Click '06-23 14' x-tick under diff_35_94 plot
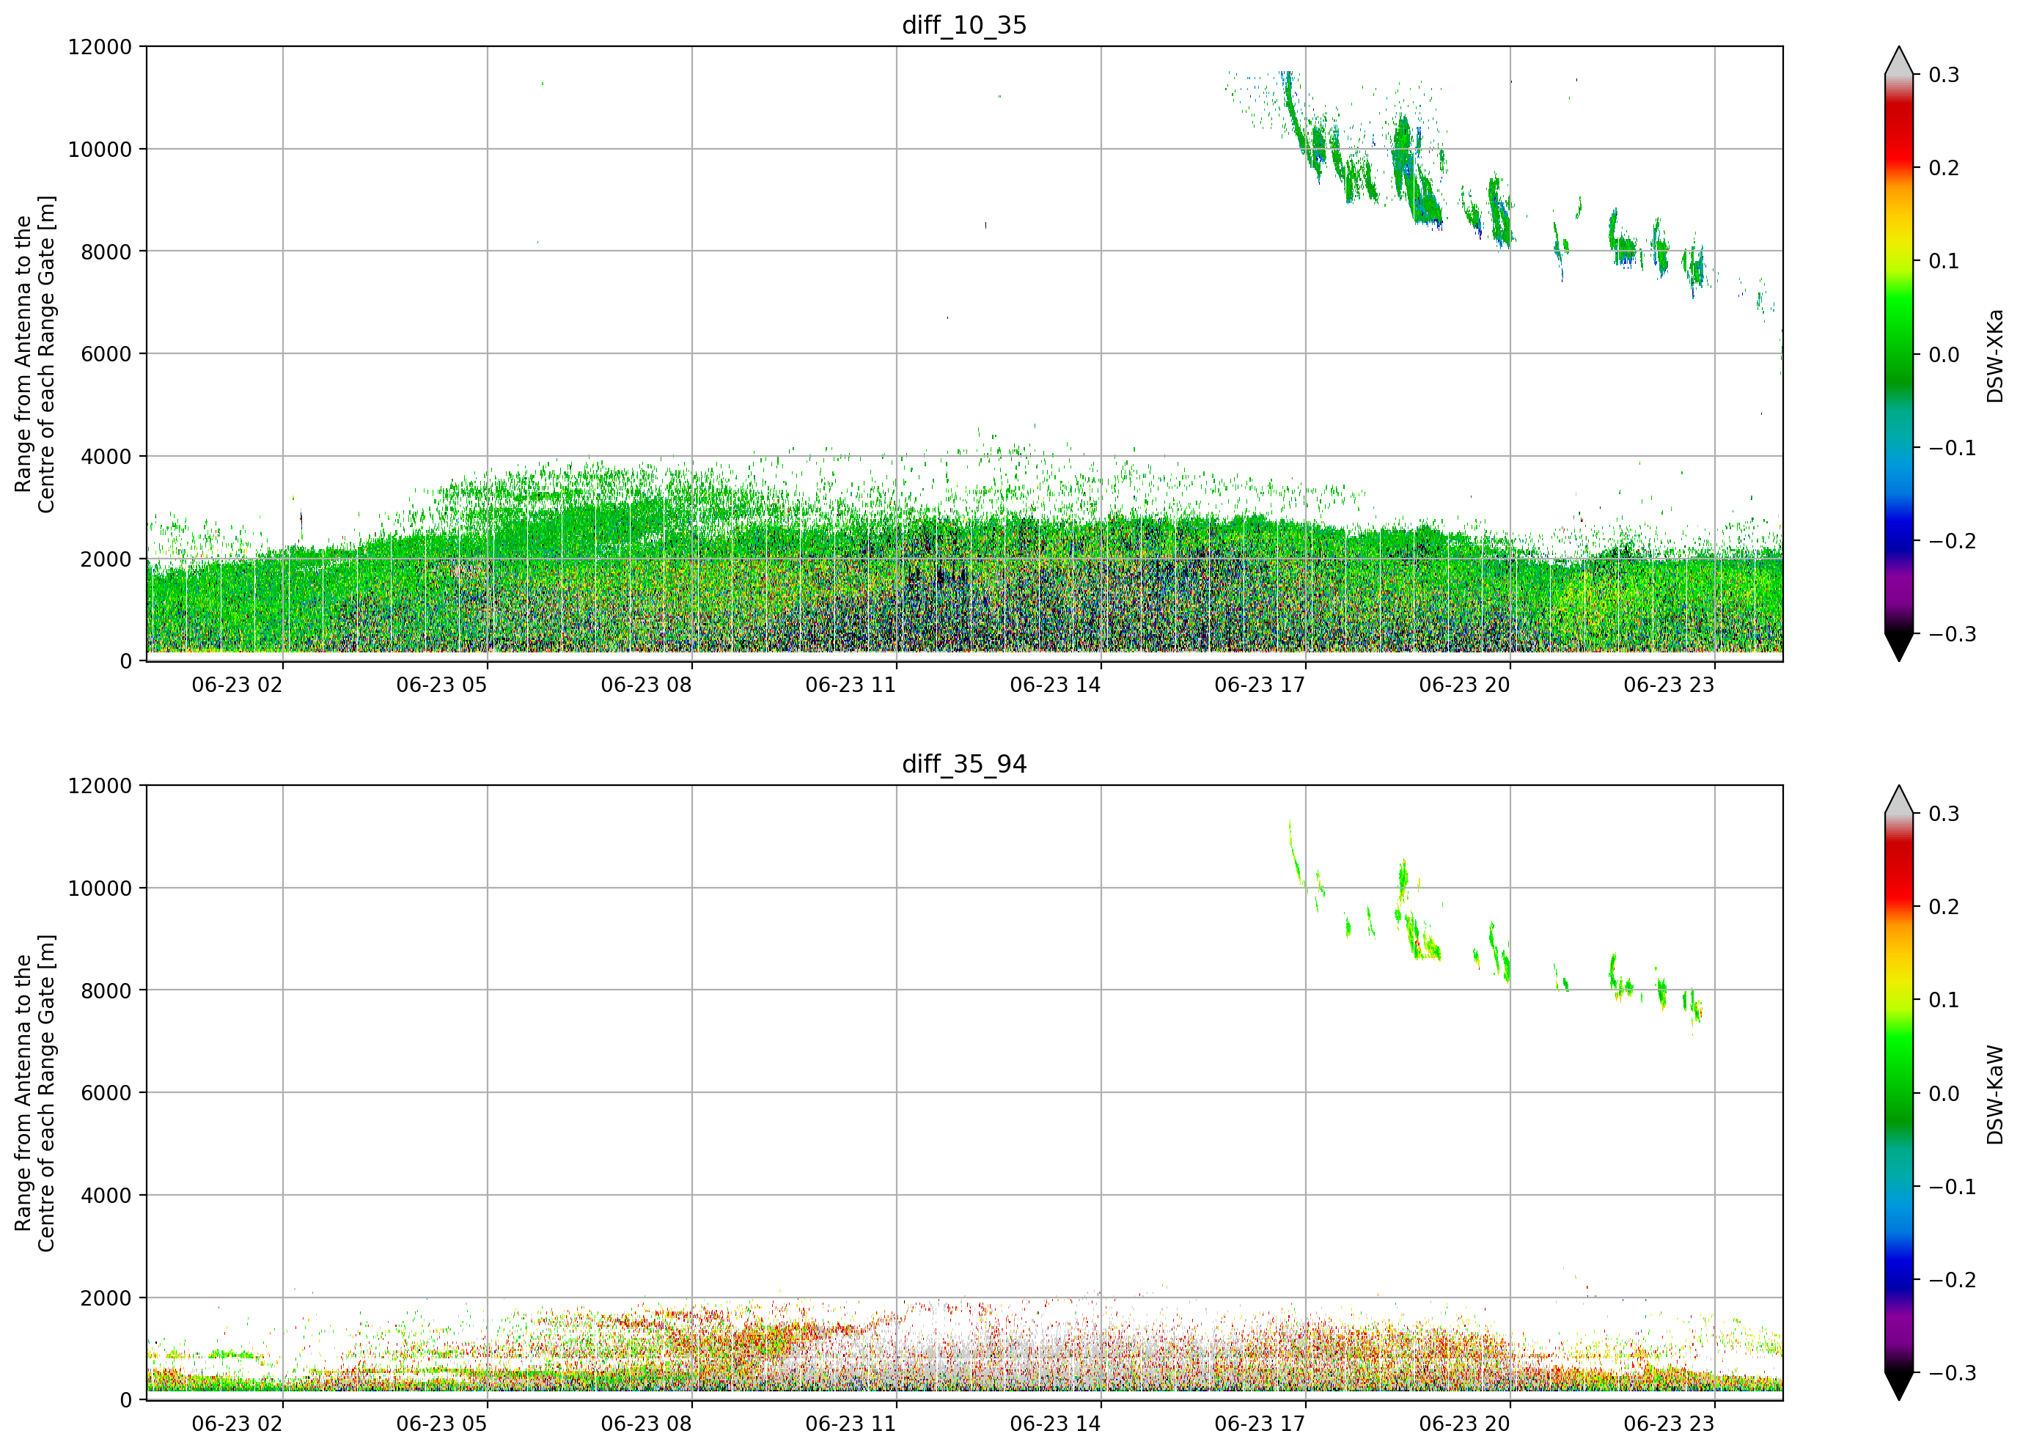 [1055, 1424]
